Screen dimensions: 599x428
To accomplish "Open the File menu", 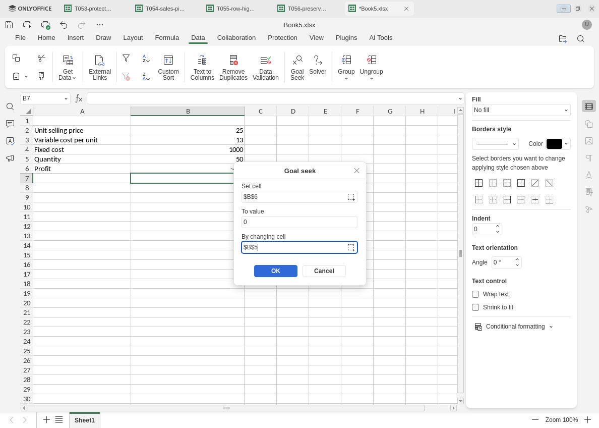I will click(20, 38).
